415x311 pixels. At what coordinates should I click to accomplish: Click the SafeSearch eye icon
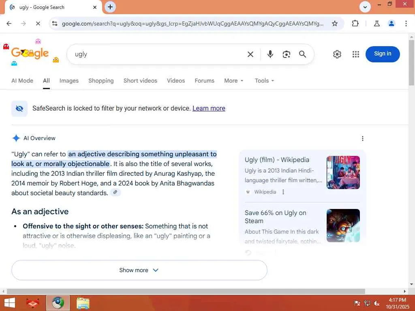(19, 109)
